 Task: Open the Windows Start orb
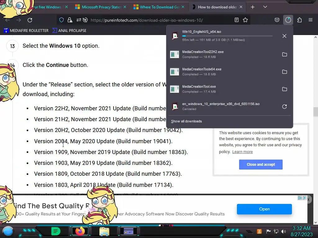pyautogui.click(x=8, y=231)
